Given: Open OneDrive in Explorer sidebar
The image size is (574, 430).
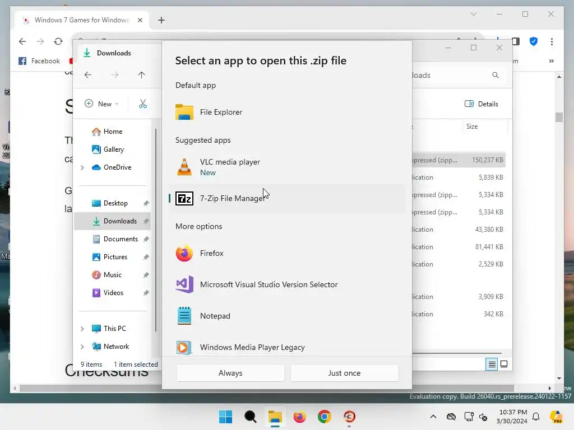Looking at the screenshot, I should click(x=117, y=167).
